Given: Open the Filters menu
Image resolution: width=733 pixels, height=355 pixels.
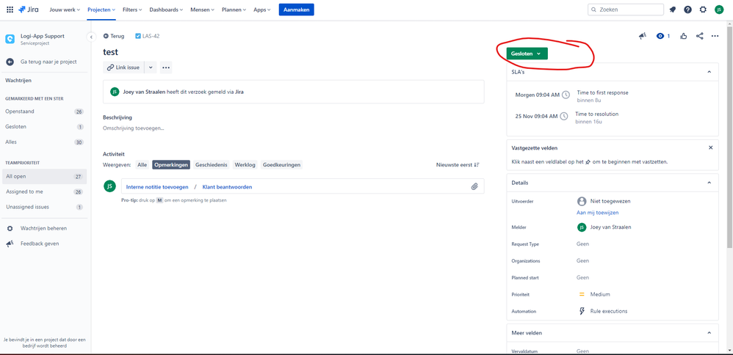Looking at the screenshot, I should [x=133, y=10].
